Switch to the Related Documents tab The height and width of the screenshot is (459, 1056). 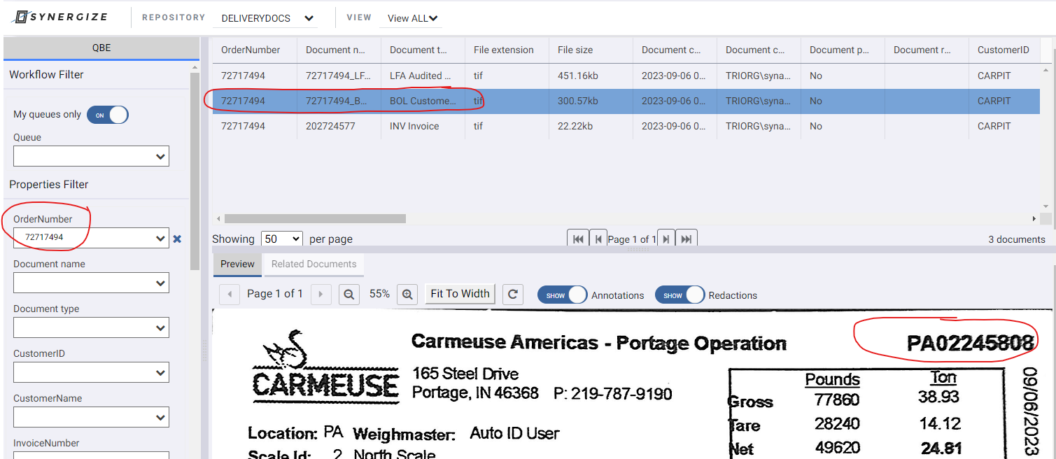coord(314,264)
